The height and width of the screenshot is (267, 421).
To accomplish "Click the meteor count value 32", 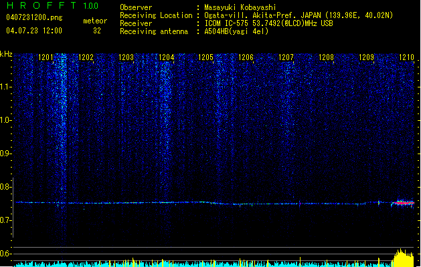I will coord(97,31).
